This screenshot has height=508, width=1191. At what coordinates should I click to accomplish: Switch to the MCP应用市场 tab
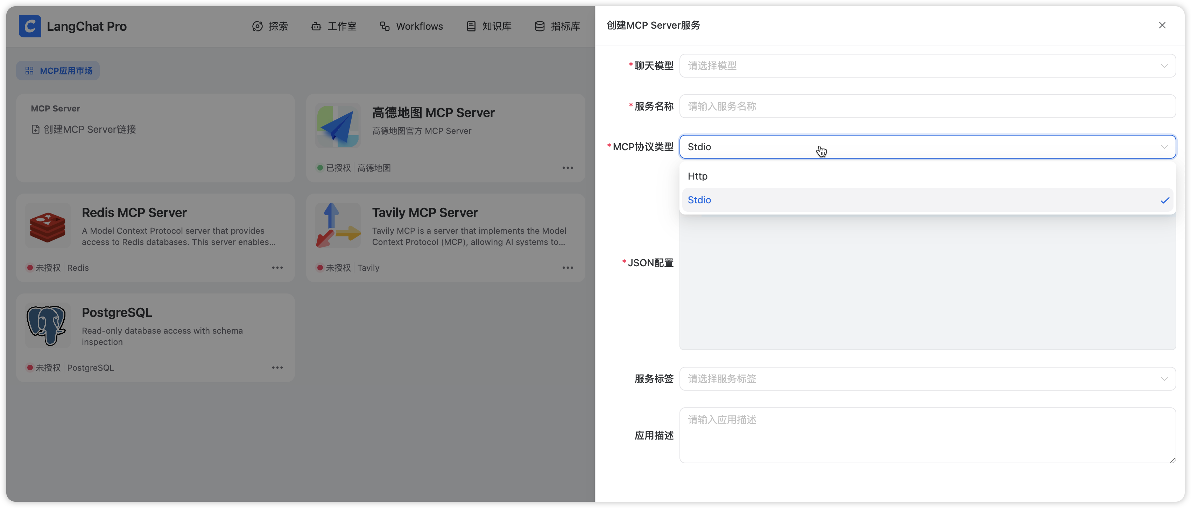click(58, 71)
